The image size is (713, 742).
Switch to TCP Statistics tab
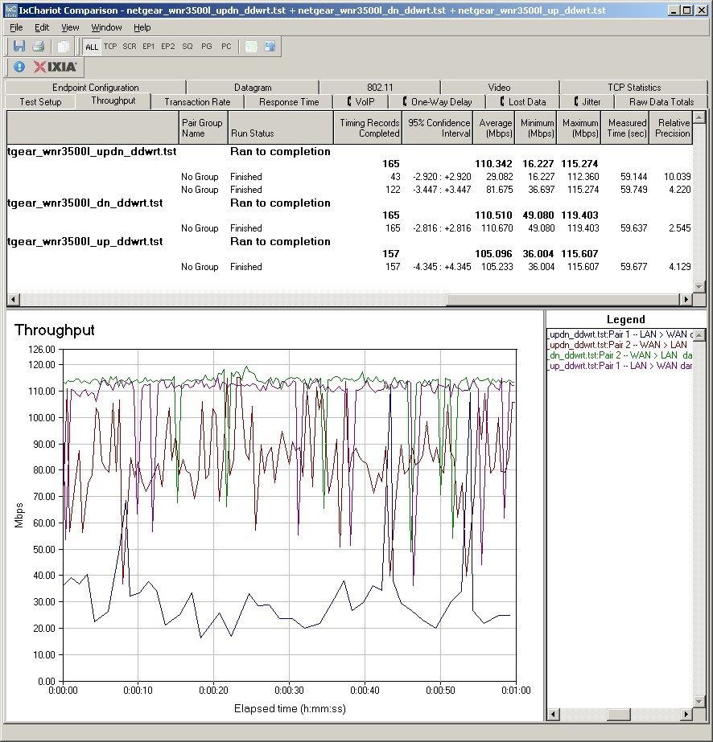pyautogui.click(x=634, y=88)
